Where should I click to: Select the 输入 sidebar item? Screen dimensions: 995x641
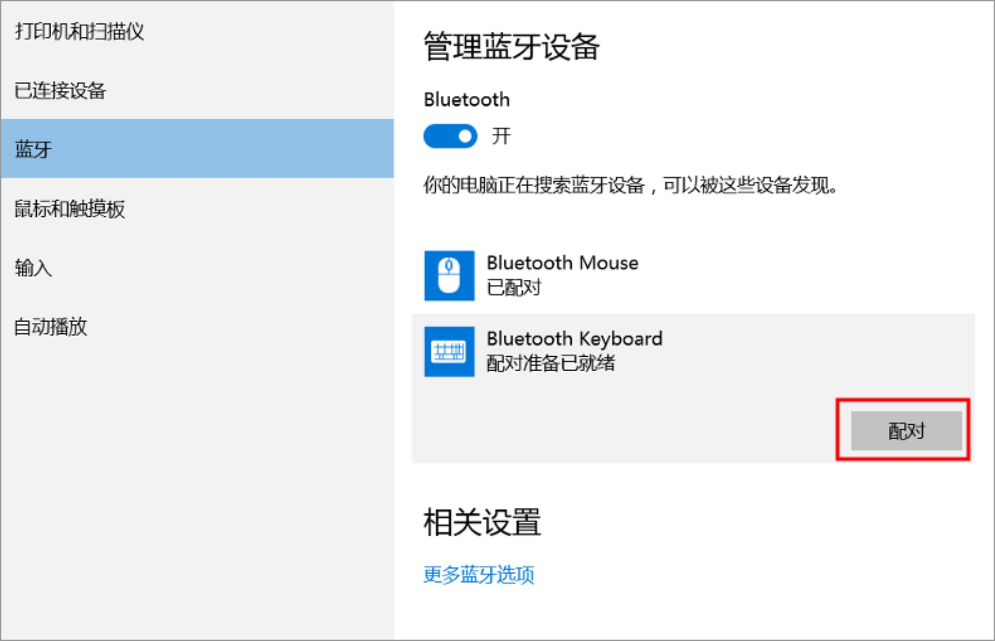click(x=33, y=268)
